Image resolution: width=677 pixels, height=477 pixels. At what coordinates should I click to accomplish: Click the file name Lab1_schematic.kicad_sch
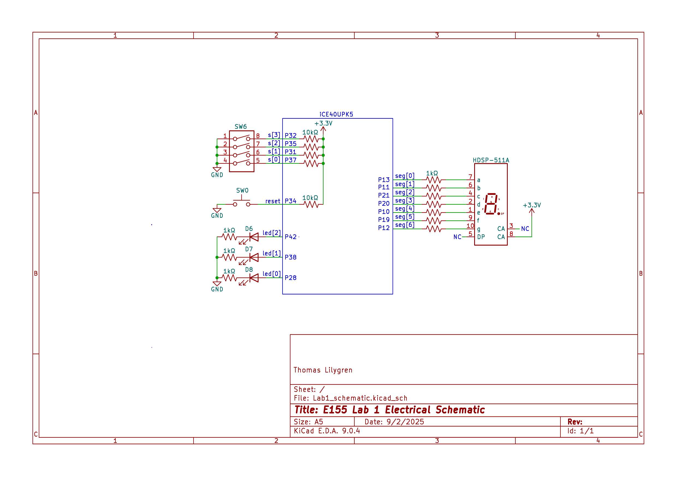(x=360, y=398)
